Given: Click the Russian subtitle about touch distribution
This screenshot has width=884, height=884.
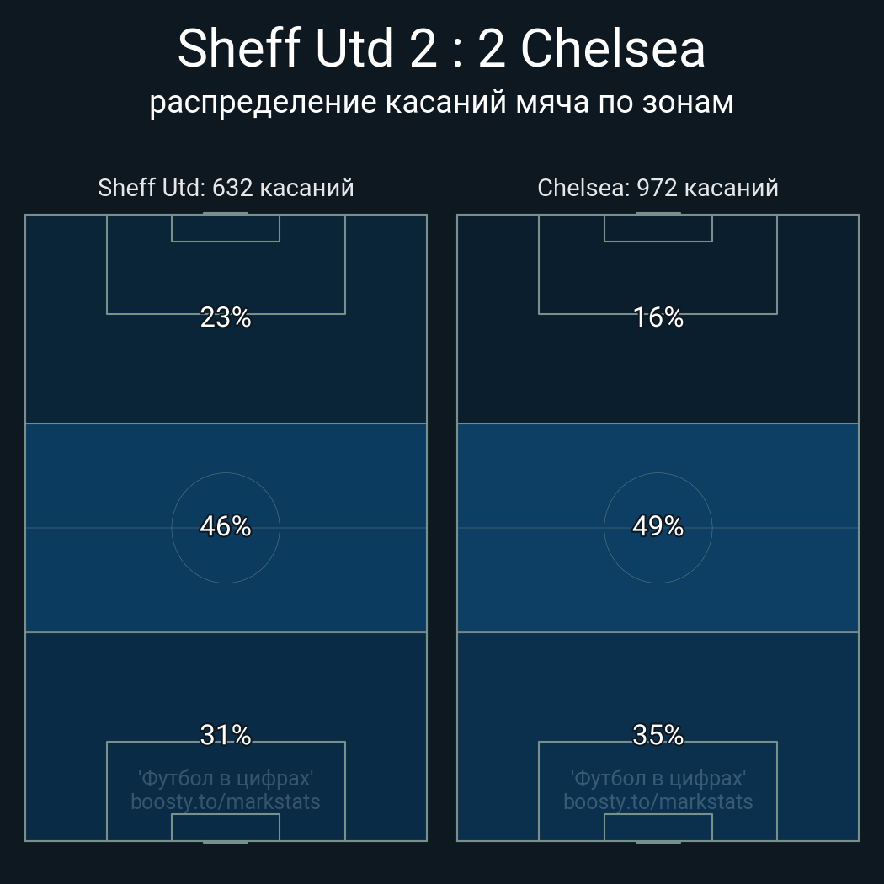Looking at the screenshot, I should click(x=441, y=102).
